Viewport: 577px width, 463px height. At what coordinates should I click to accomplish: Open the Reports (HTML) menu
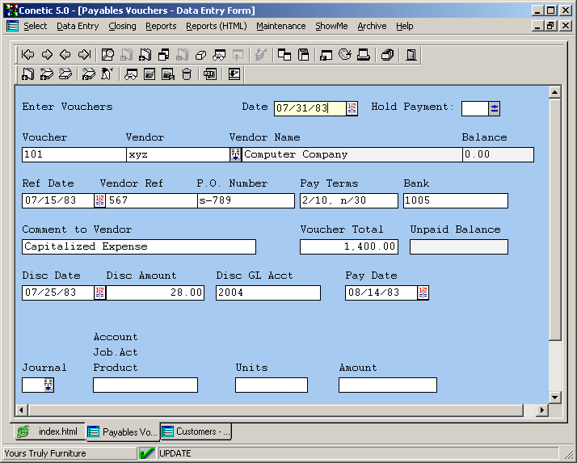tap(216, 26)
